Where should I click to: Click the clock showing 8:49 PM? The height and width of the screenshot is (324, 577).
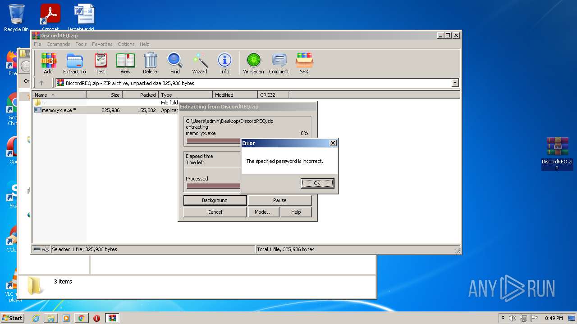tap(554, 318)
